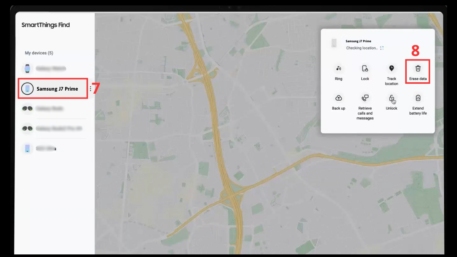
Task: Open Track location clock-pin icon
Action: click(x=391, y=68)
